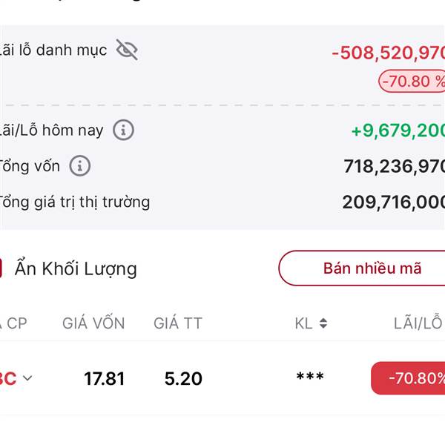Screen dimensions: 445x445
Task: Click the -70.80 % percentage pill in summary
Action: (x=412, y=81)
